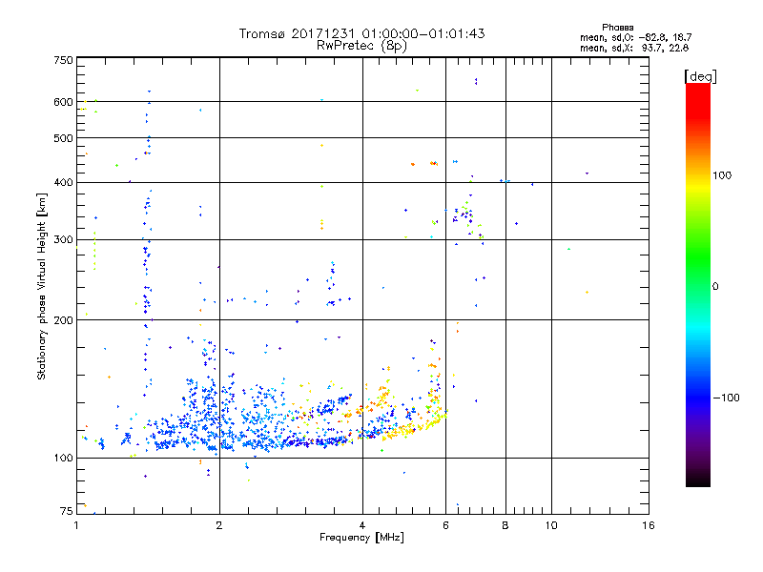Click the x-axis tick label '8'
Image resolution: width=763 pixels, height=572 pixels.
point(505,525)
